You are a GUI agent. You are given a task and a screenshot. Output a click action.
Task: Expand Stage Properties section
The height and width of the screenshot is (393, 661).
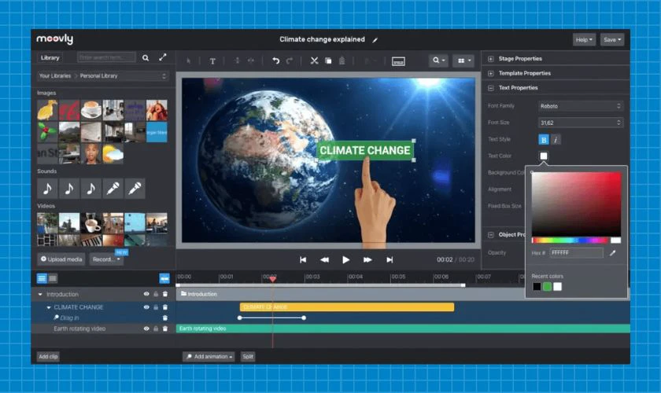491,59
